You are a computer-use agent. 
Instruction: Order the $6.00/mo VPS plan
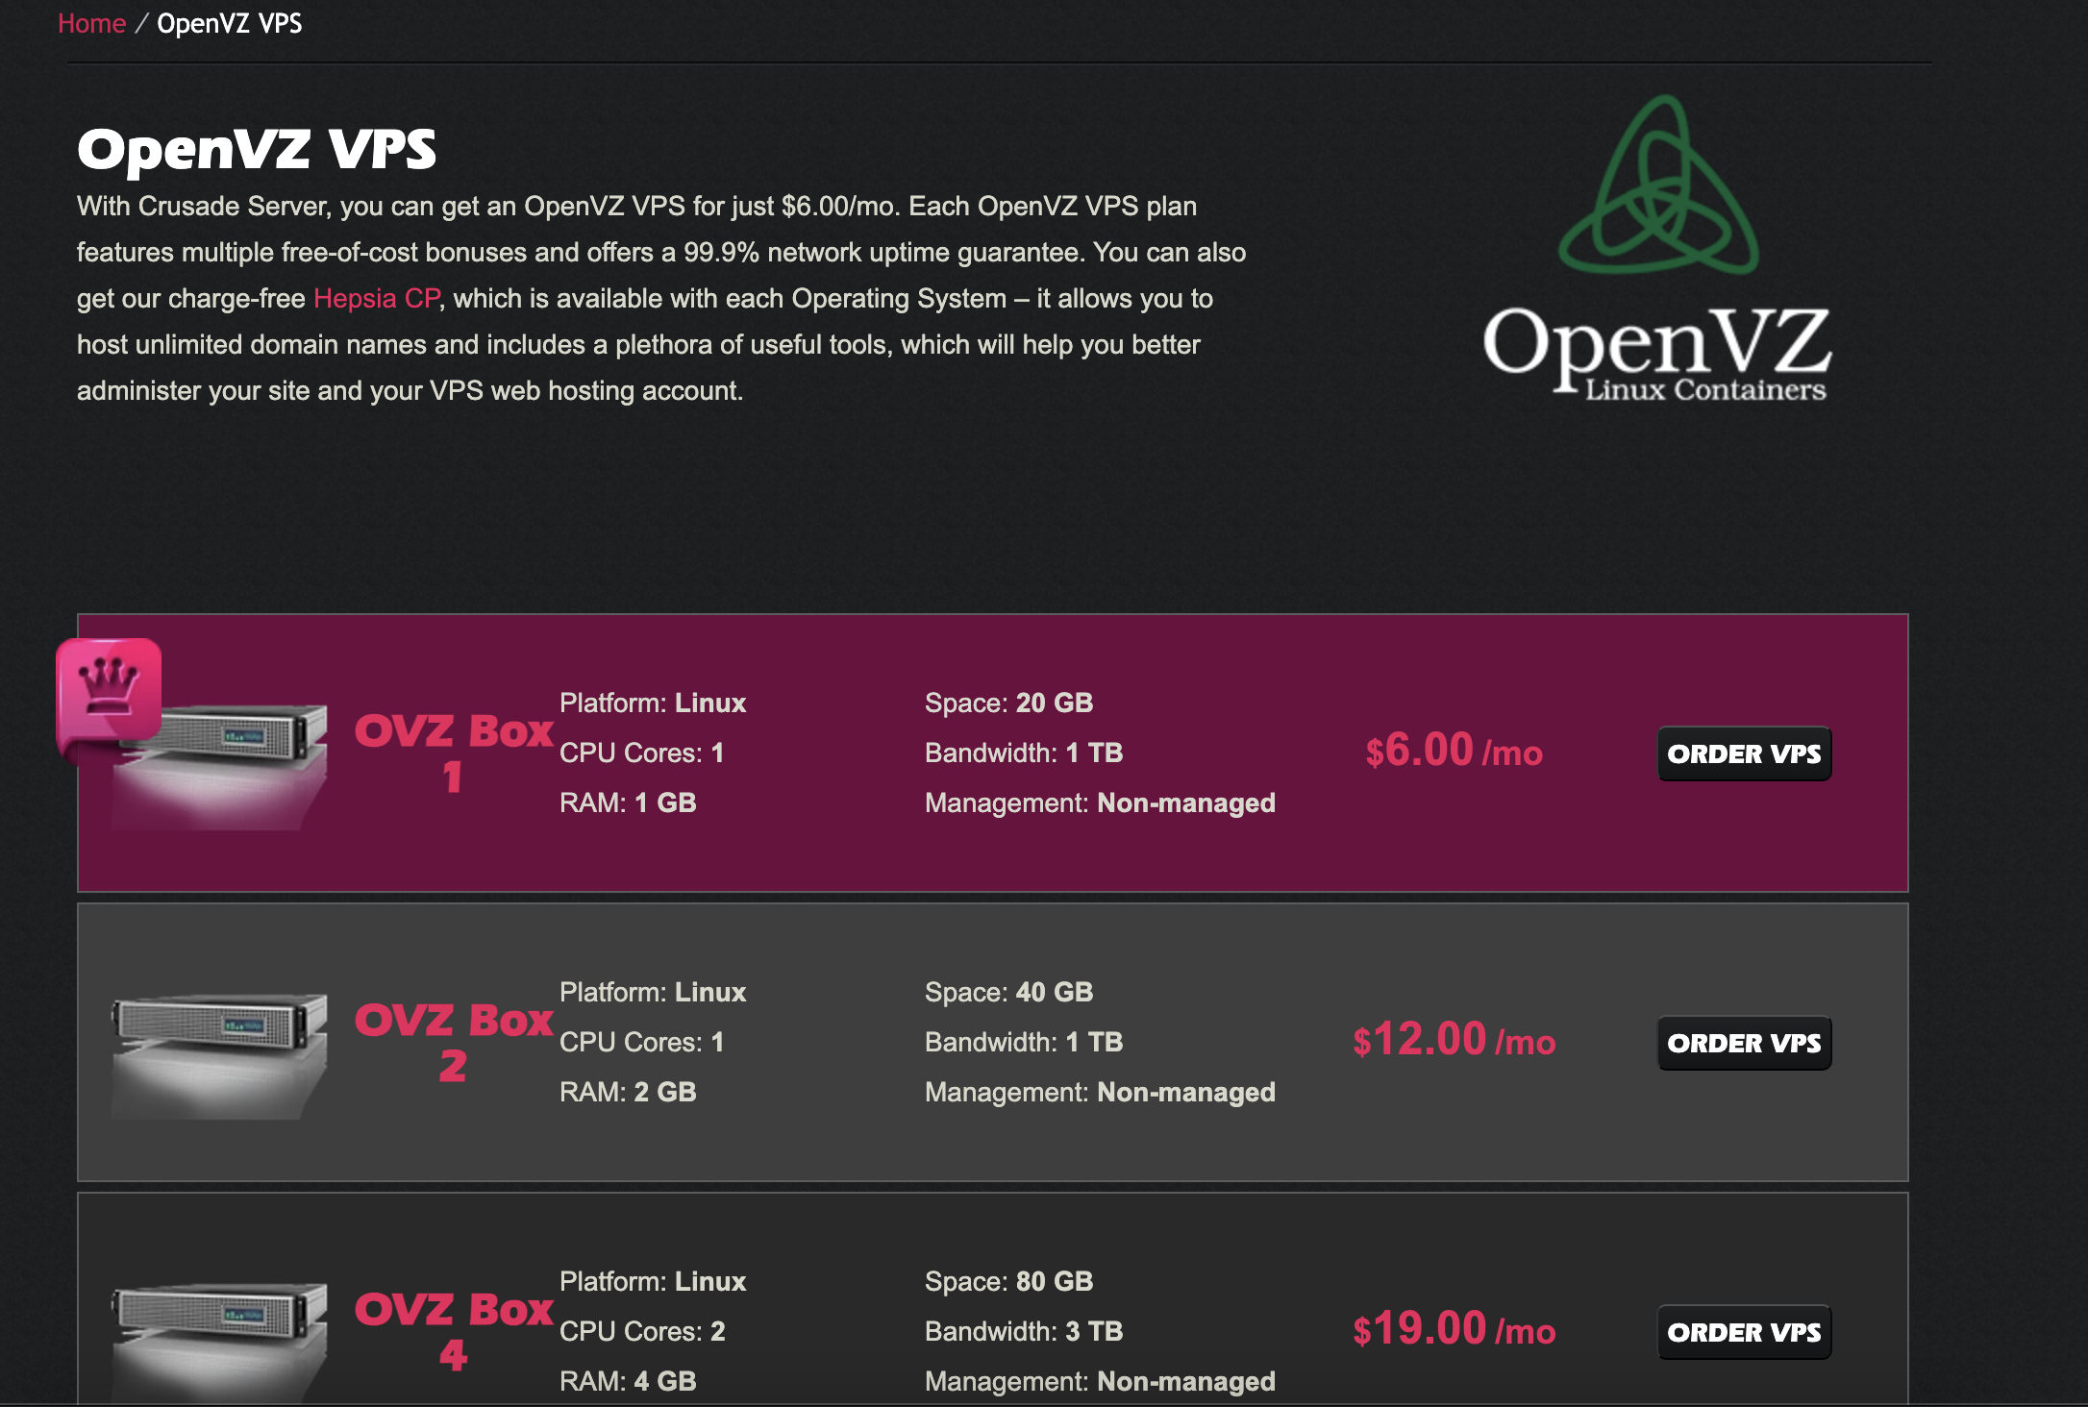click(1744, 753)
